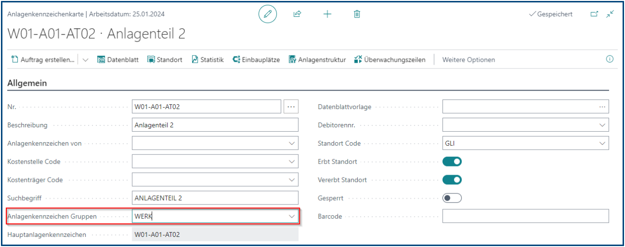
Task: Click the Hauptanlagenkennzeichen value W01-A01-AT02
Action: coord(215,234)
